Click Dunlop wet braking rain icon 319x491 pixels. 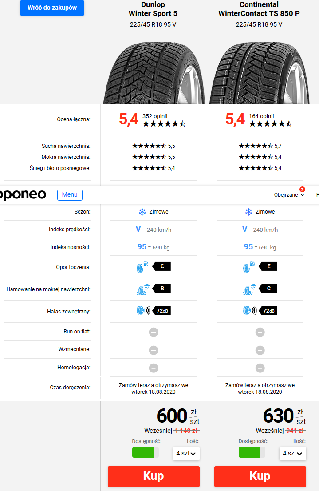(x=143, y=289)
